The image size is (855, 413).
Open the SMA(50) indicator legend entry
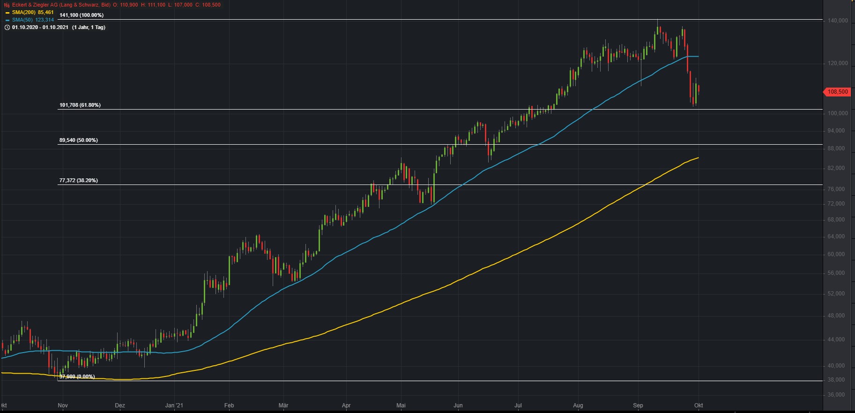[33, 20]
